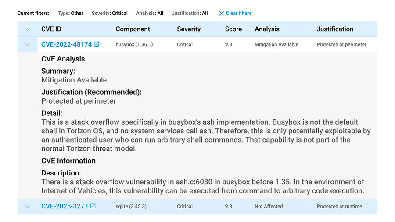
Task: Click the Clear filters link
Action: pyautogui.click(x=238, y=13)
